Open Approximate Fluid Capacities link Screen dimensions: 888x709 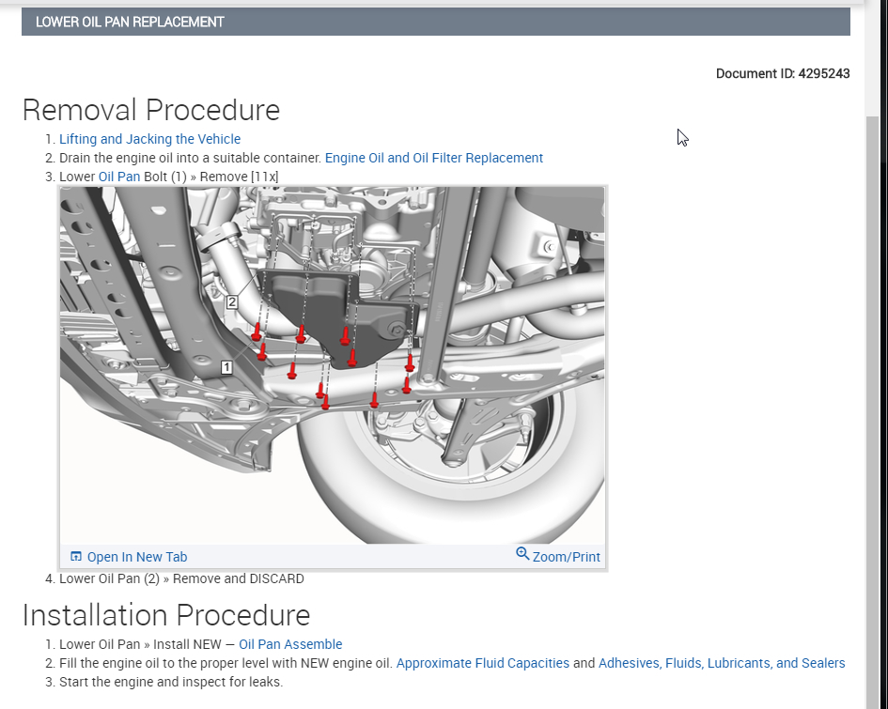point(482,663)
